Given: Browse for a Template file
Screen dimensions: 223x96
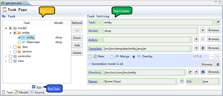Looking at the screenshot, I should click(x=214, y=48).
